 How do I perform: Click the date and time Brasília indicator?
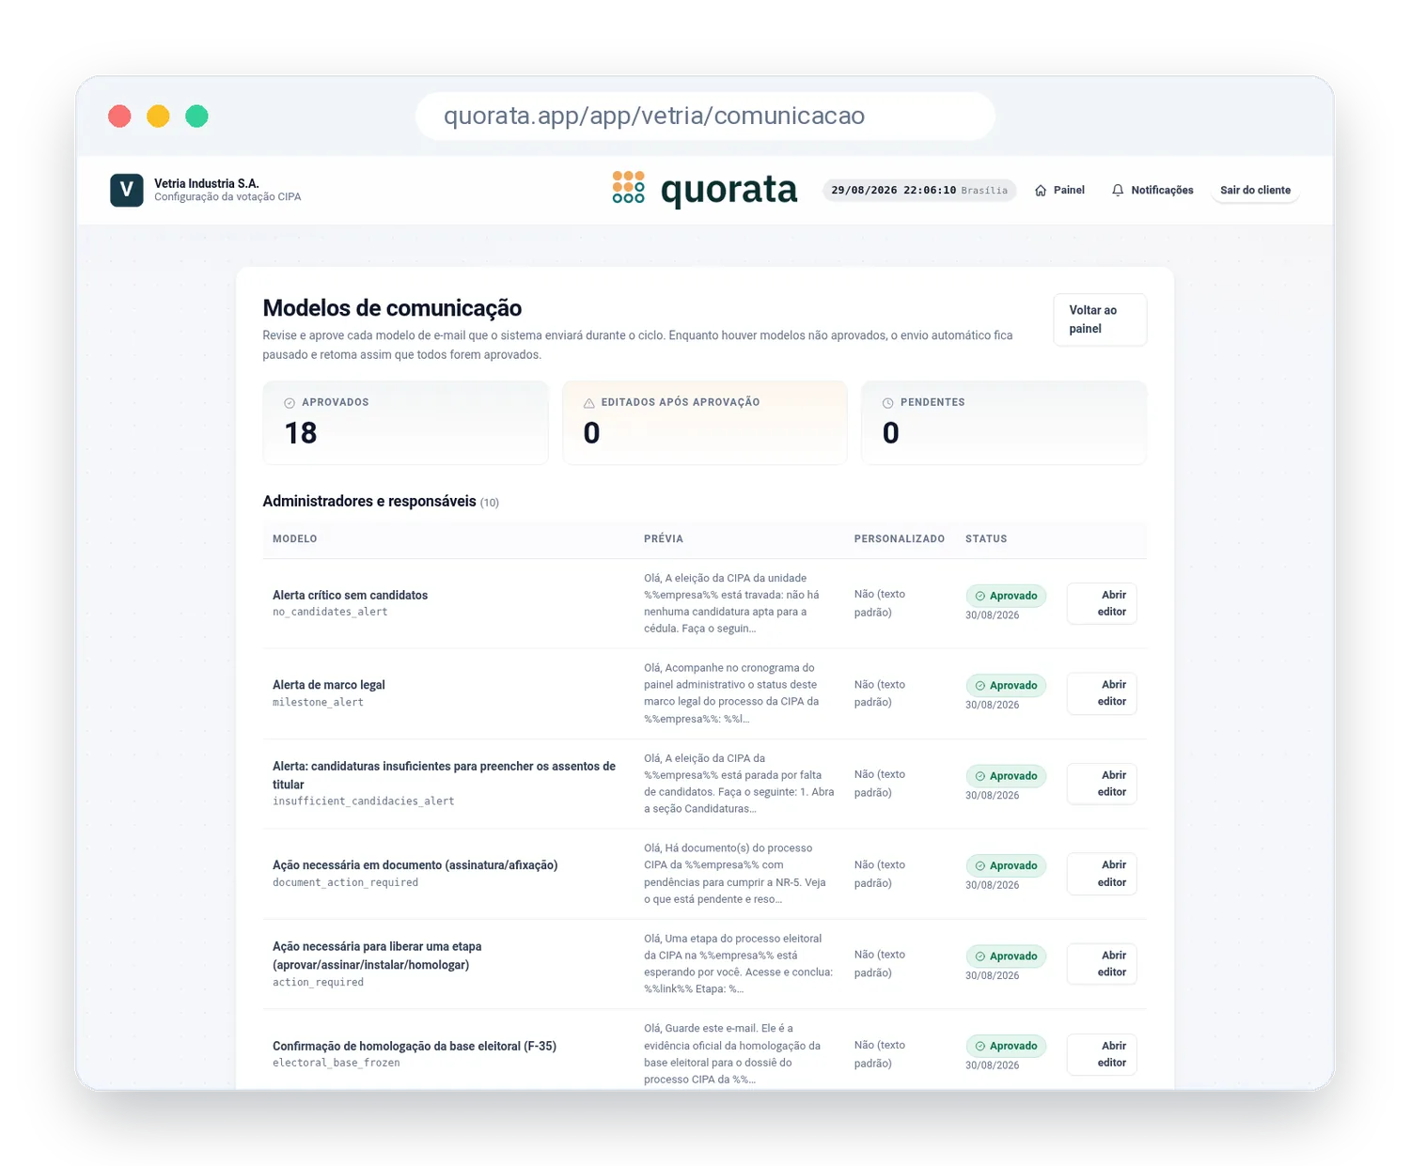(x=919, y=190)
